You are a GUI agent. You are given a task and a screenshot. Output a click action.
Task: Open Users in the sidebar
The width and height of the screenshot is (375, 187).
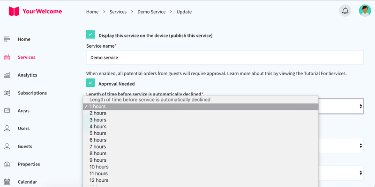click(x=23, y=128)
